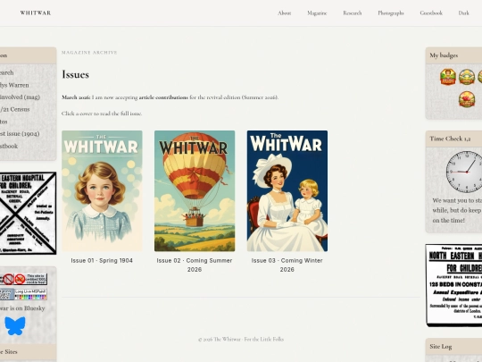The image size is (482, 362).
Task: Click the bold 'article contributions' text
Action: (163, 97)
